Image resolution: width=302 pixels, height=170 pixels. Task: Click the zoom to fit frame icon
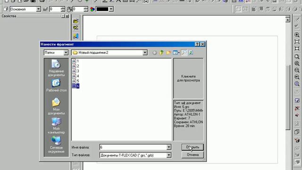pyautogui.click(x=297, y=42)
